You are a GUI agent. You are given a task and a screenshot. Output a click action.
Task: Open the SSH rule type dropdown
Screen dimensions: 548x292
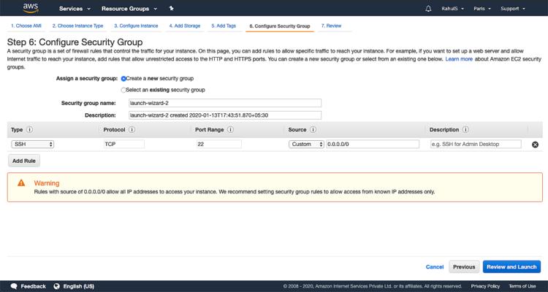[32, 145]
